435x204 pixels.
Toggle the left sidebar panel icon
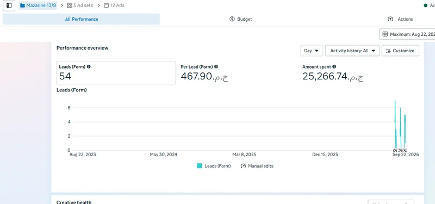(x=9, y=5)
